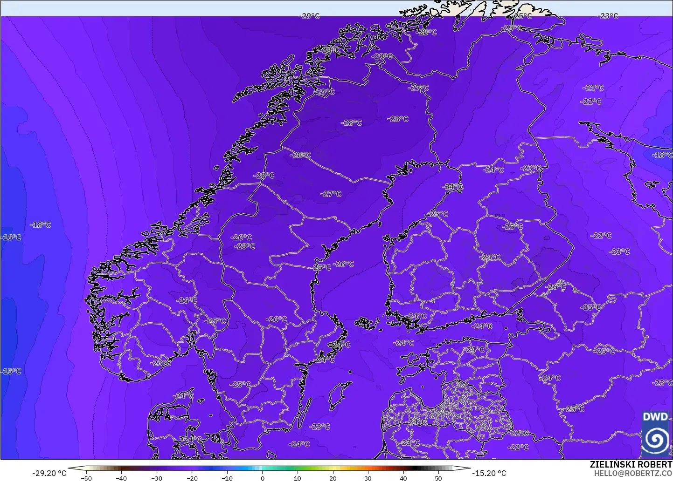Click the -29°C label at the top map edge
The image size is (673, 482).
pyautogui.click(x=309, y=16)
